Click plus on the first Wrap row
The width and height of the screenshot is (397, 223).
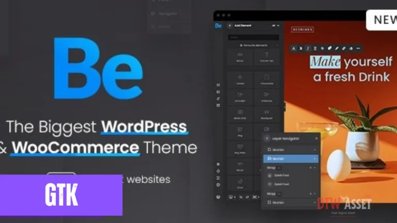311,168
